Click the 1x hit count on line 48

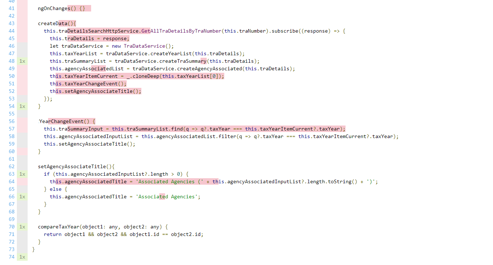22,61
